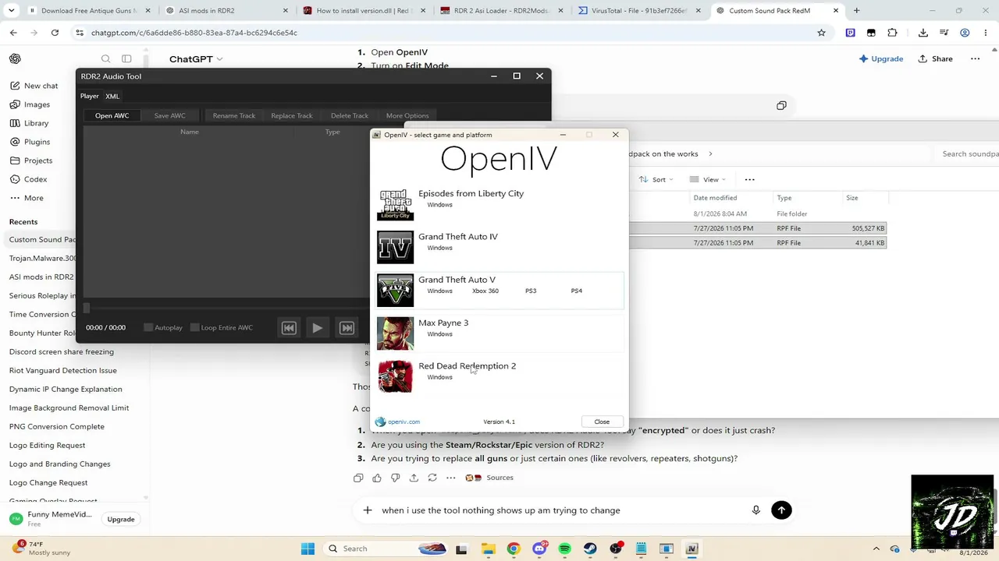Like the ChatGPT response with thumbs up
This screenshot has height=561, width=999.
[377, 478]
